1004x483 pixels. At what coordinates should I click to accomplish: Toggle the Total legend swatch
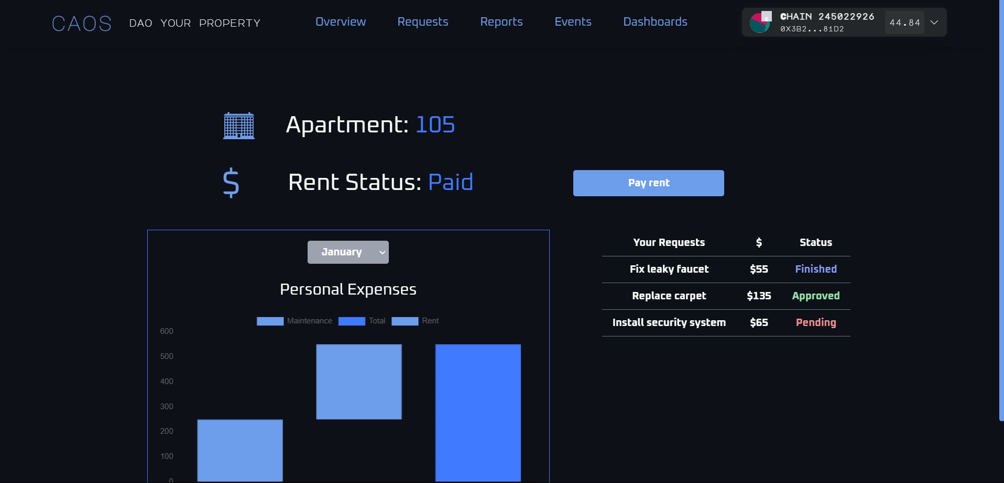(352, 321)
